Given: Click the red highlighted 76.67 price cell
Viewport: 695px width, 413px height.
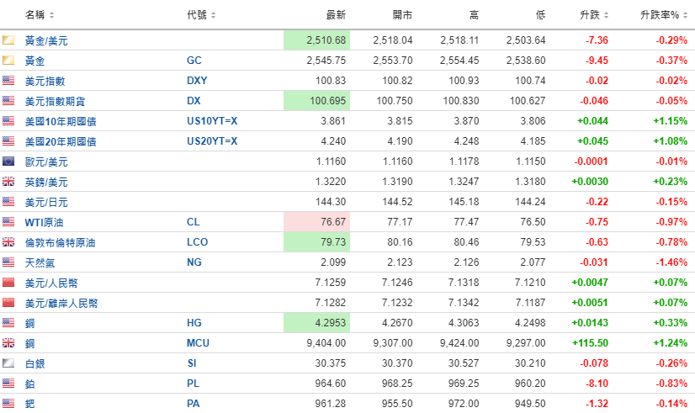Looking at the screenshot, I should (316, 222).
